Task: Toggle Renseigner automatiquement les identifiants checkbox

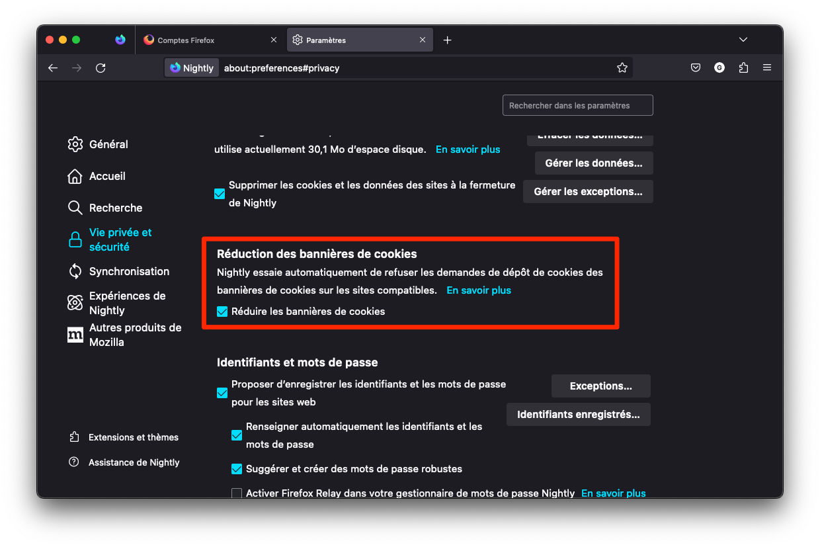Action: pos(237,435)
